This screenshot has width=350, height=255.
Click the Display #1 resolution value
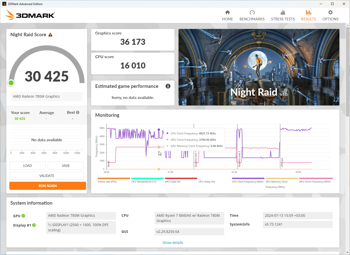point(81,228)
